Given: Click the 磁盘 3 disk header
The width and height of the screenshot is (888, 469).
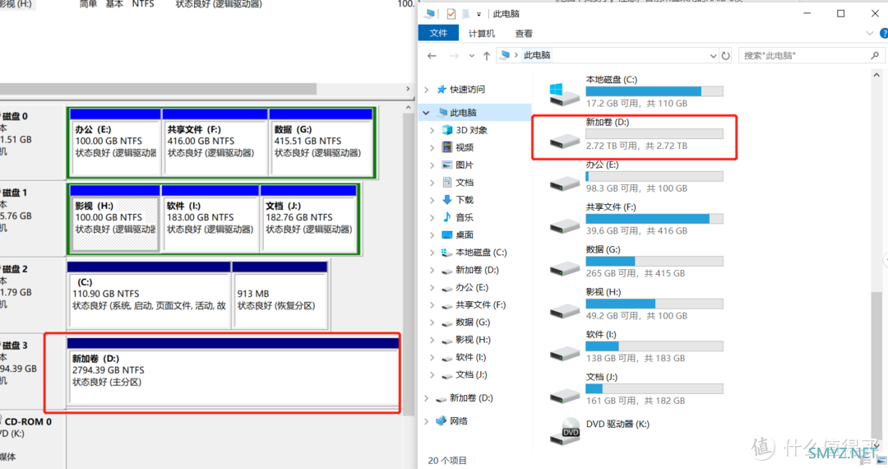Looking at the screenshot, I should tap(15, 345).
